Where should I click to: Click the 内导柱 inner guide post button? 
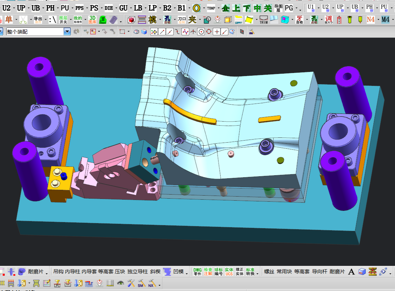[x=72, y=272]
